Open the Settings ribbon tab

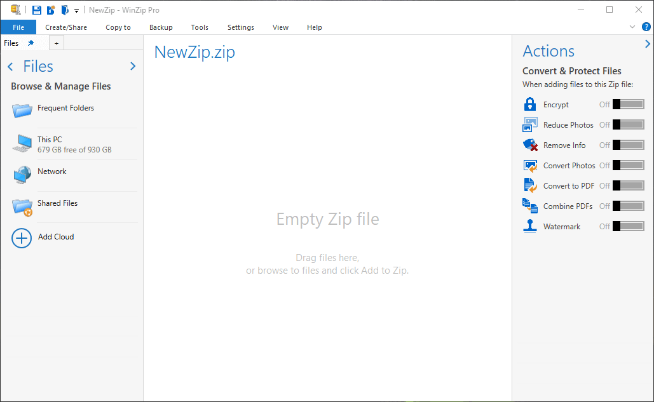coord(241,27)
